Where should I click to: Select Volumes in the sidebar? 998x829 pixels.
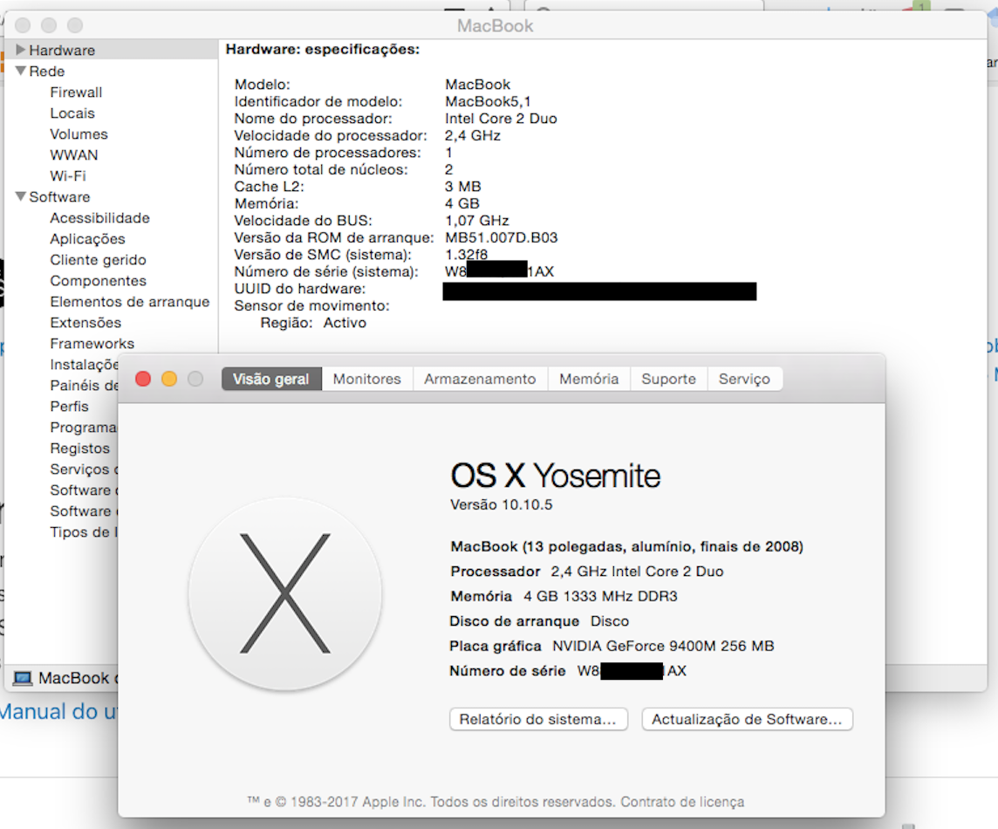(x=79, y=134)
